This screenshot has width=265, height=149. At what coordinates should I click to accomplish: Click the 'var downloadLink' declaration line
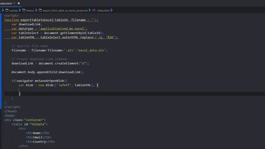[26, 24]
